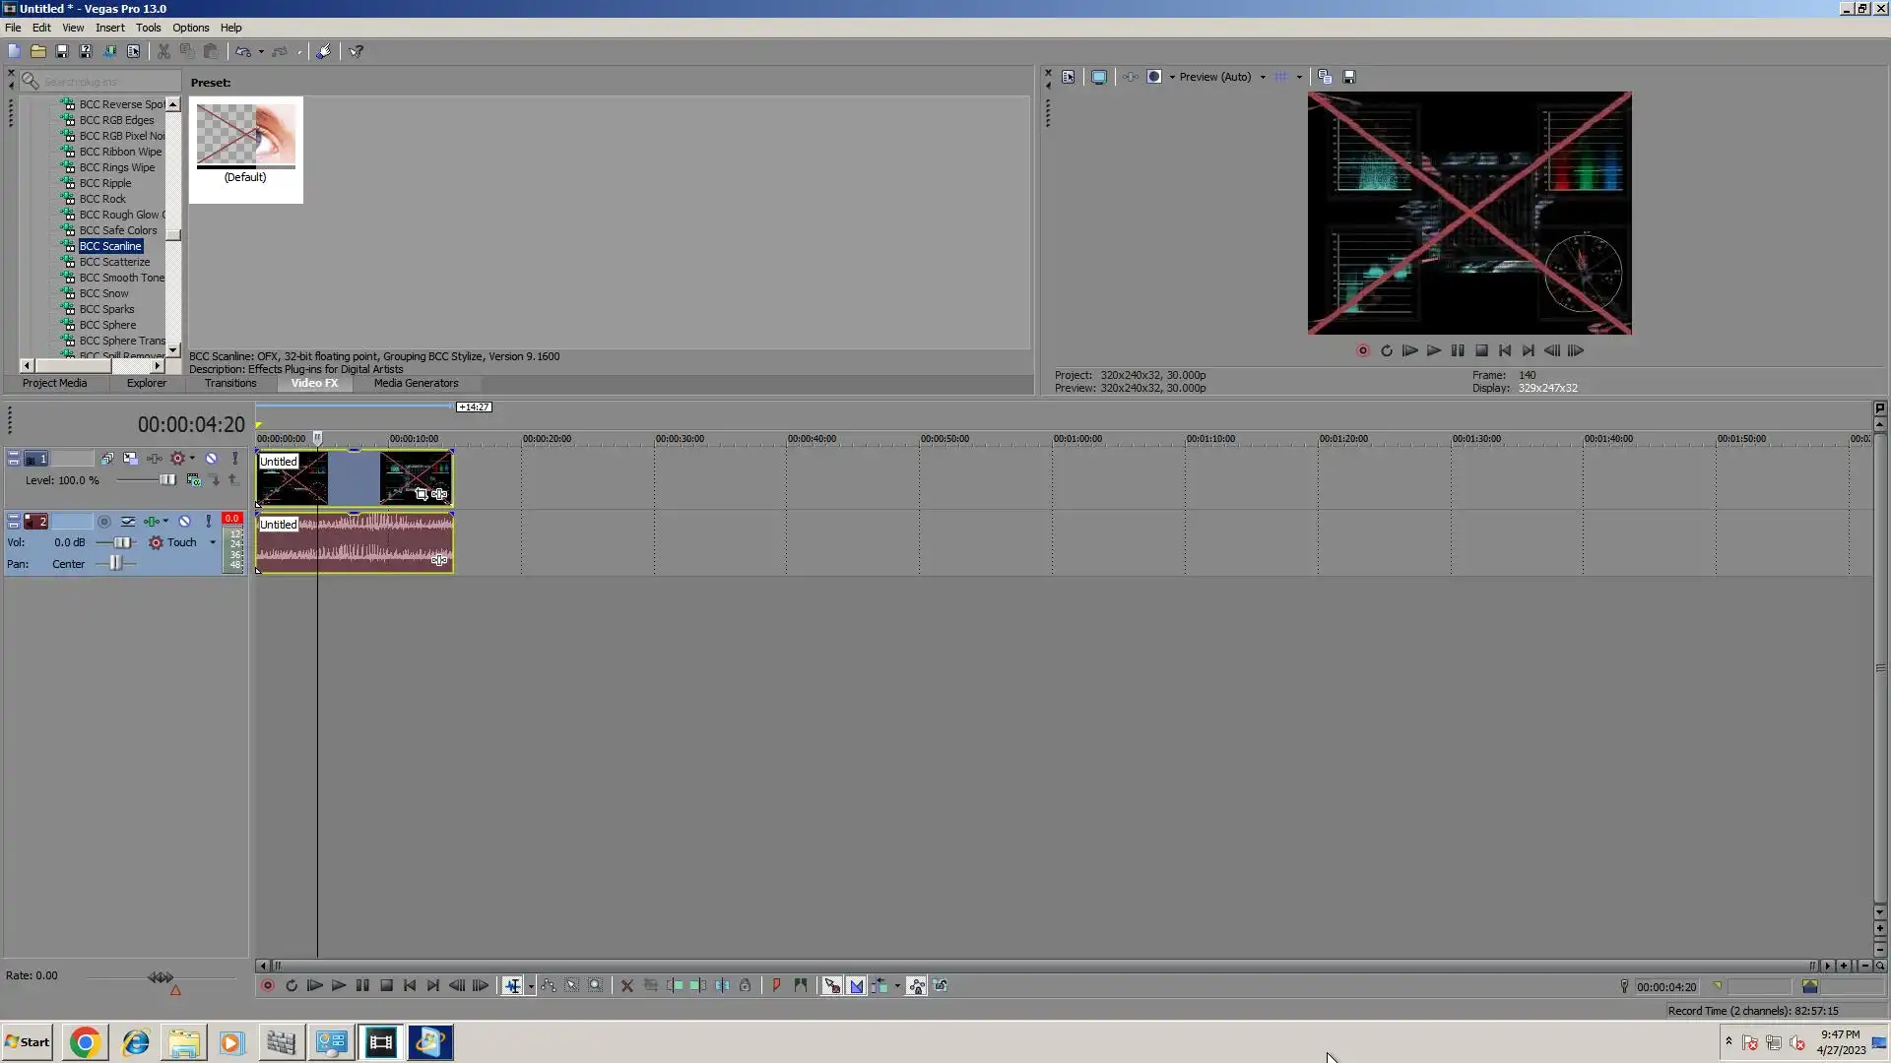
Task: Select the BCC Sparks effect
Action: click(106, 309)
